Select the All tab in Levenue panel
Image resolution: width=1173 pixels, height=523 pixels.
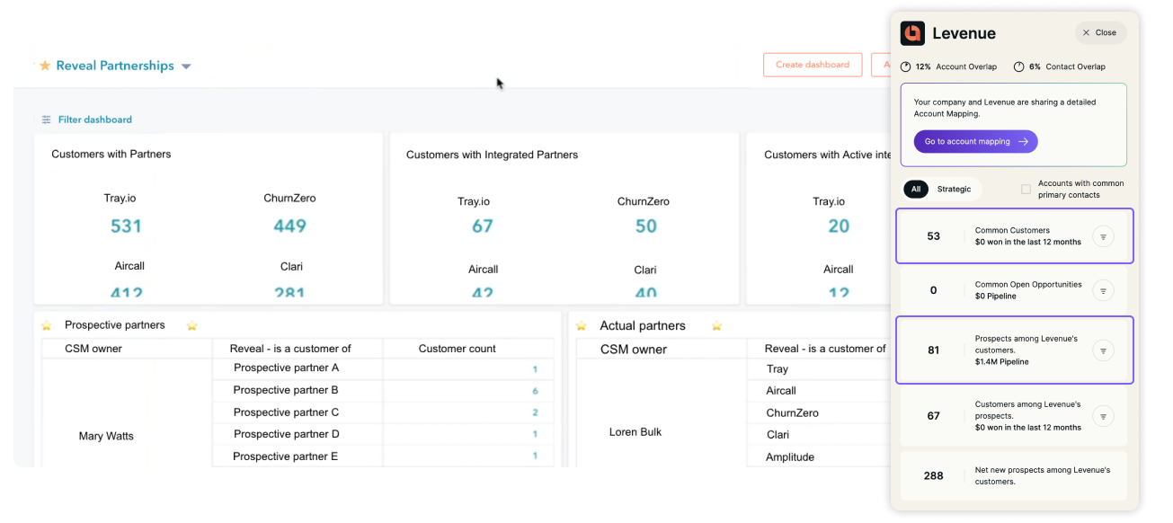916,189
